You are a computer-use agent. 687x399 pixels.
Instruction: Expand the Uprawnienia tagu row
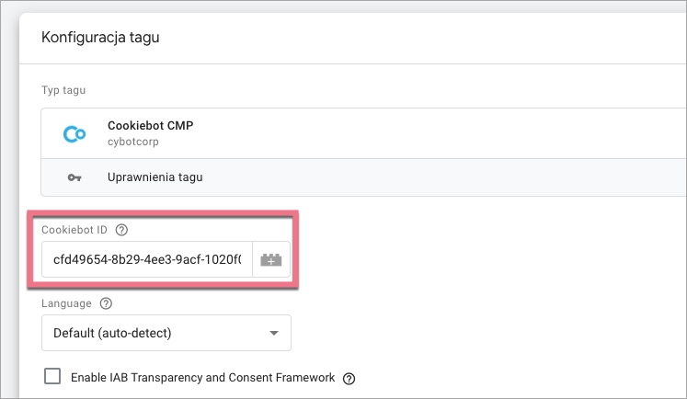(x=368, y=177)
